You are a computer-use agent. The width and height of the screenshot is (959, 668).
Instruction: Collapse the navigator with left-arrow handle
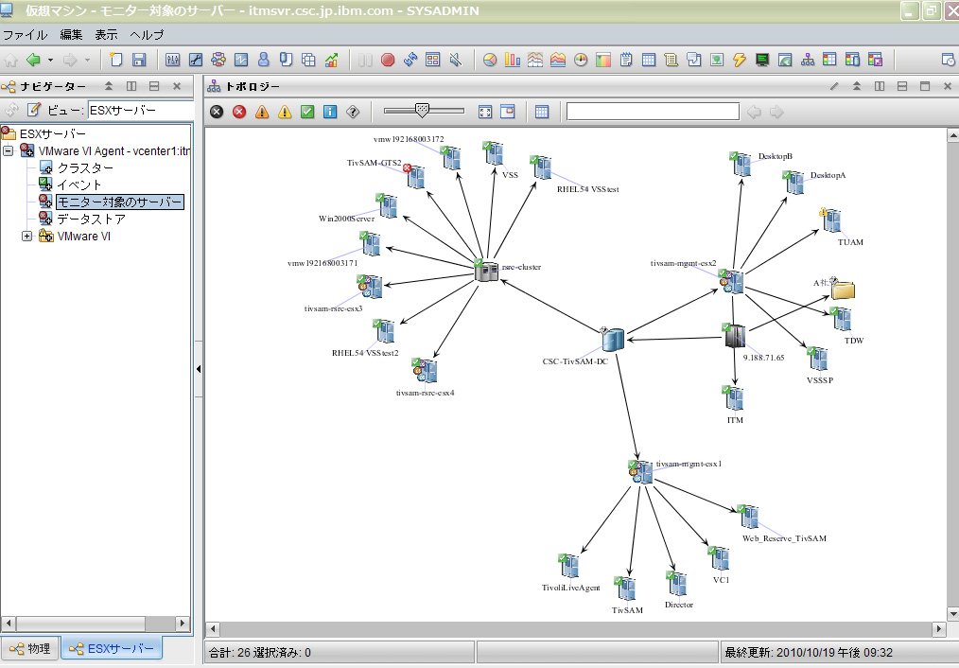click(199, 369)
